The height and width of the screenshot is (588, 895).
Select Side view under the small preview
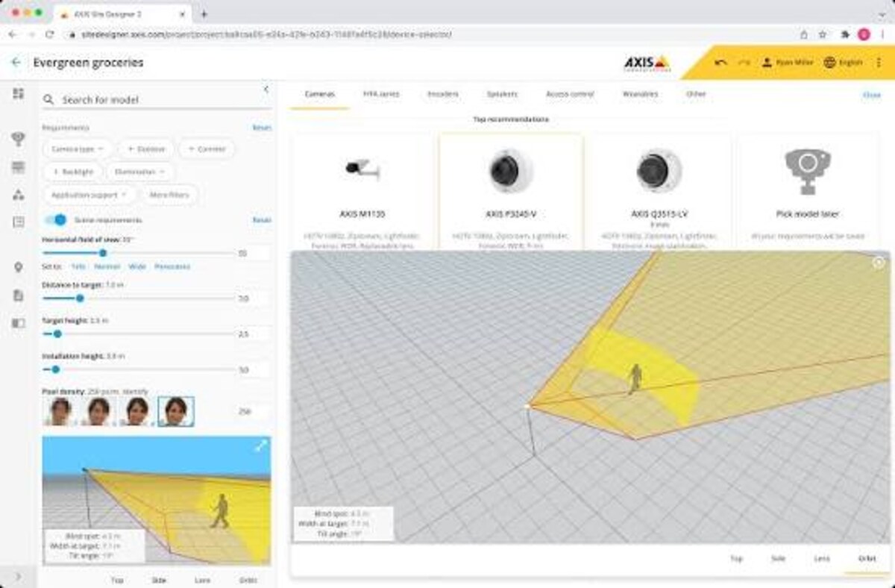[x=159, y=580]
